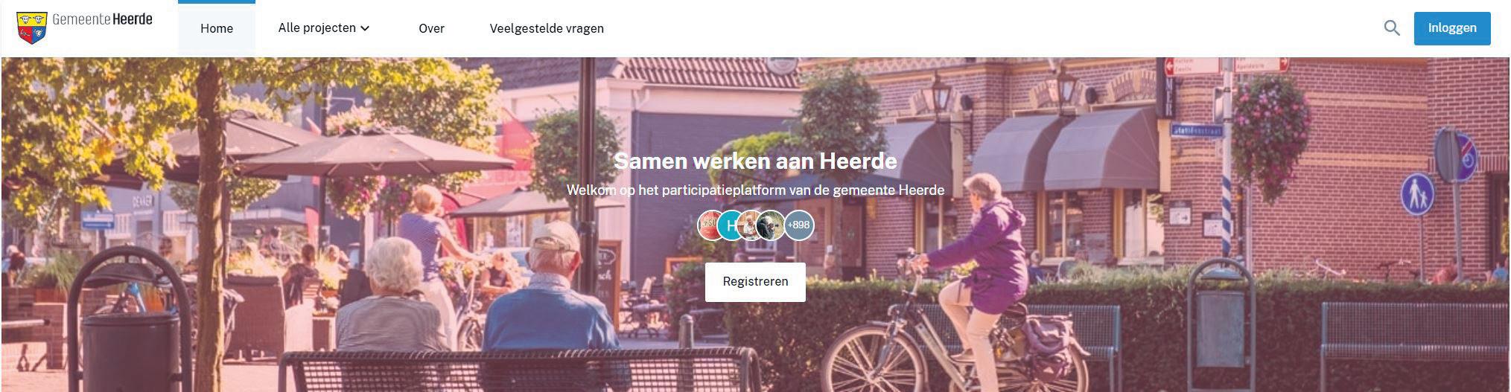Click the blue Inloggen button
1511x392 pixels.
pos(1451,28)
